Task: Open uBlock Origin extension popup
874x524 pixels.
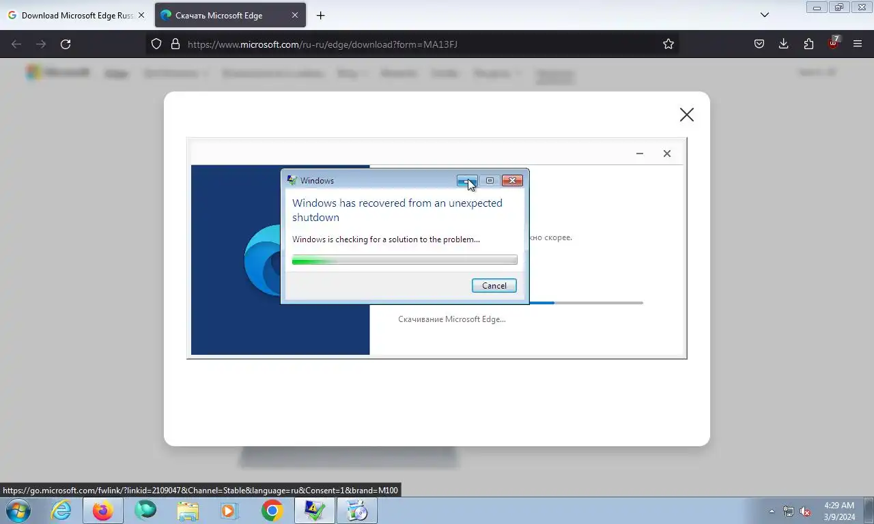Action: click(x=833, y=44)
